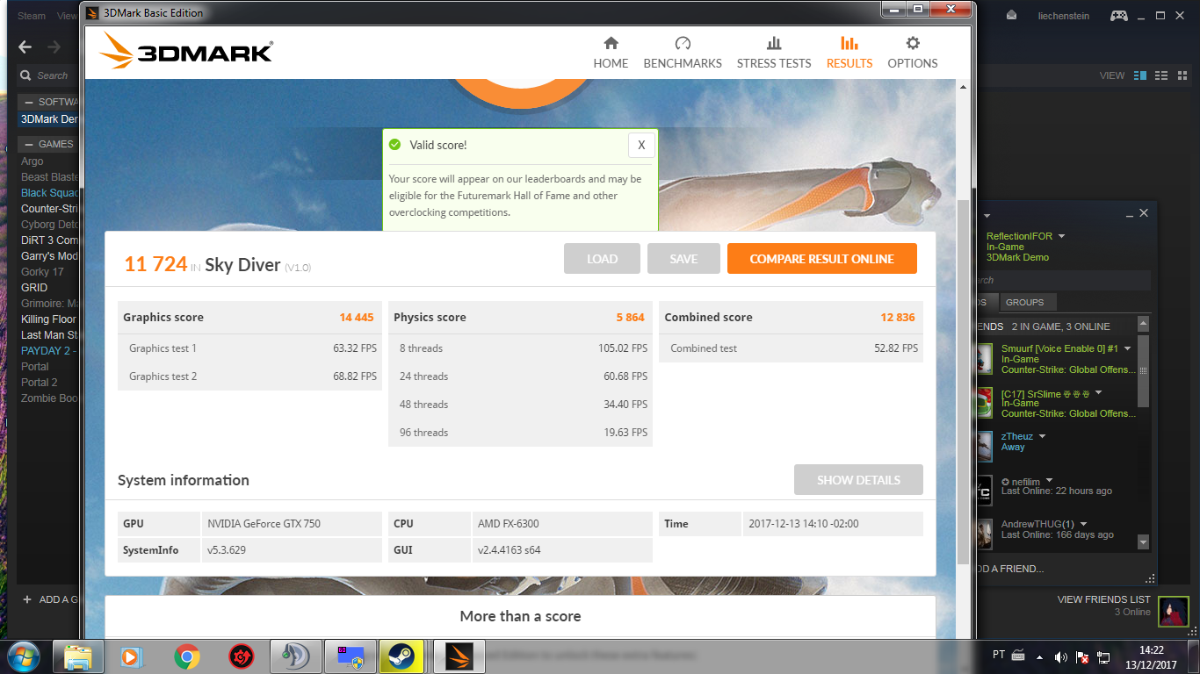Click Steam back arrow navigation icon
This screenshot has width=1200, height=674.
(25, 47)
